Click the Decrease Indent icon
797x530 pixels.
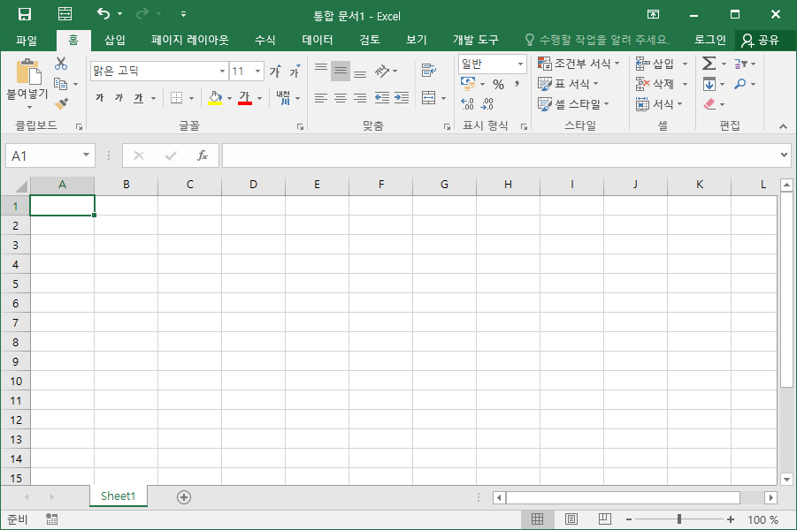382,98
